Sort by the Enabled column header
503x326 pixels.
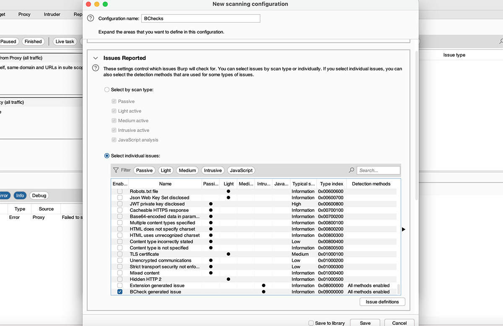click(x=120, y=184)
